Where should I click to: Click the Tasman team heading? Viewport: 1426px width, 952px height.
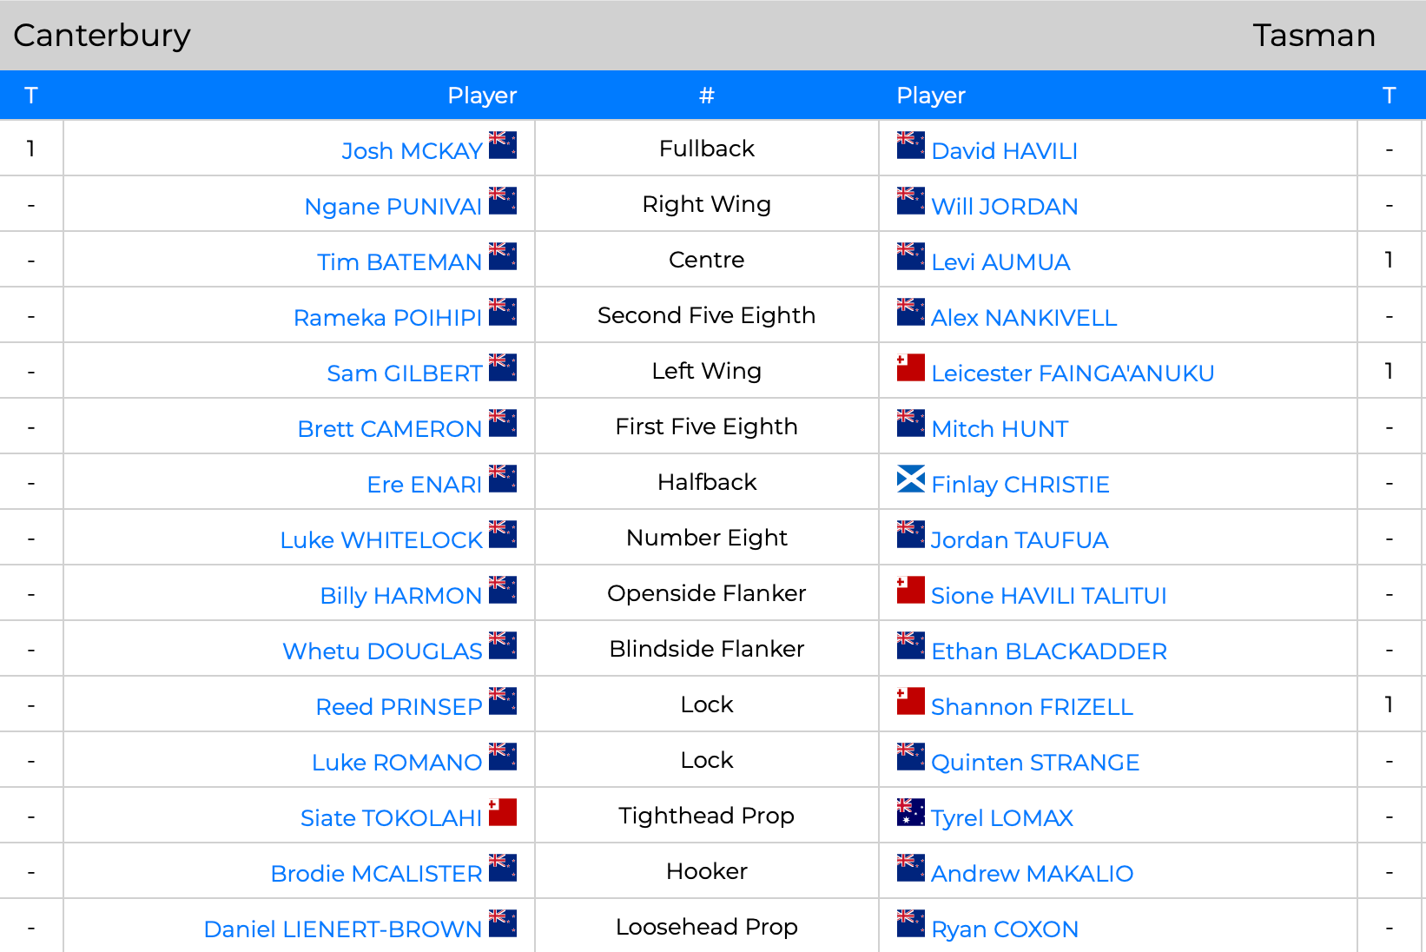click(x=1313, y=36)
